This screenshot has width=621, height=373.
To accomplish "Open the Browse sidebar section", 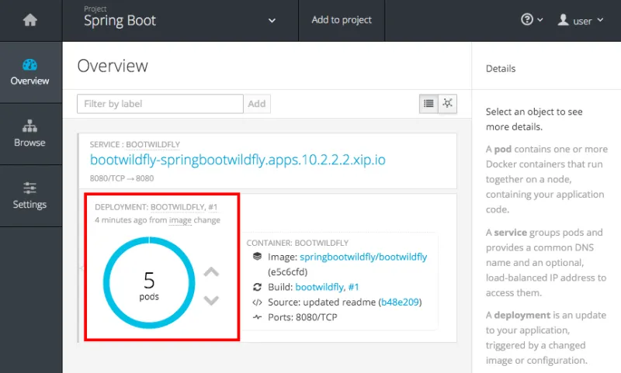I will 30,133.
